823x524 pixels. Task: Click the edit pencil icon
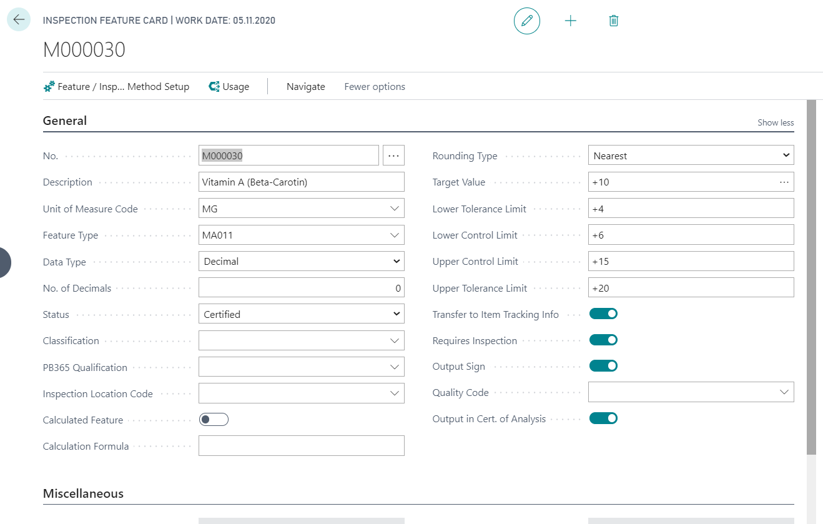pyautogui.click(x=526, y=21)
